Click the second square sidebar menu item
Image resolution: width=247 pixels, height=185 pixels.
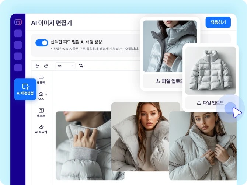[x=18, y=45]
